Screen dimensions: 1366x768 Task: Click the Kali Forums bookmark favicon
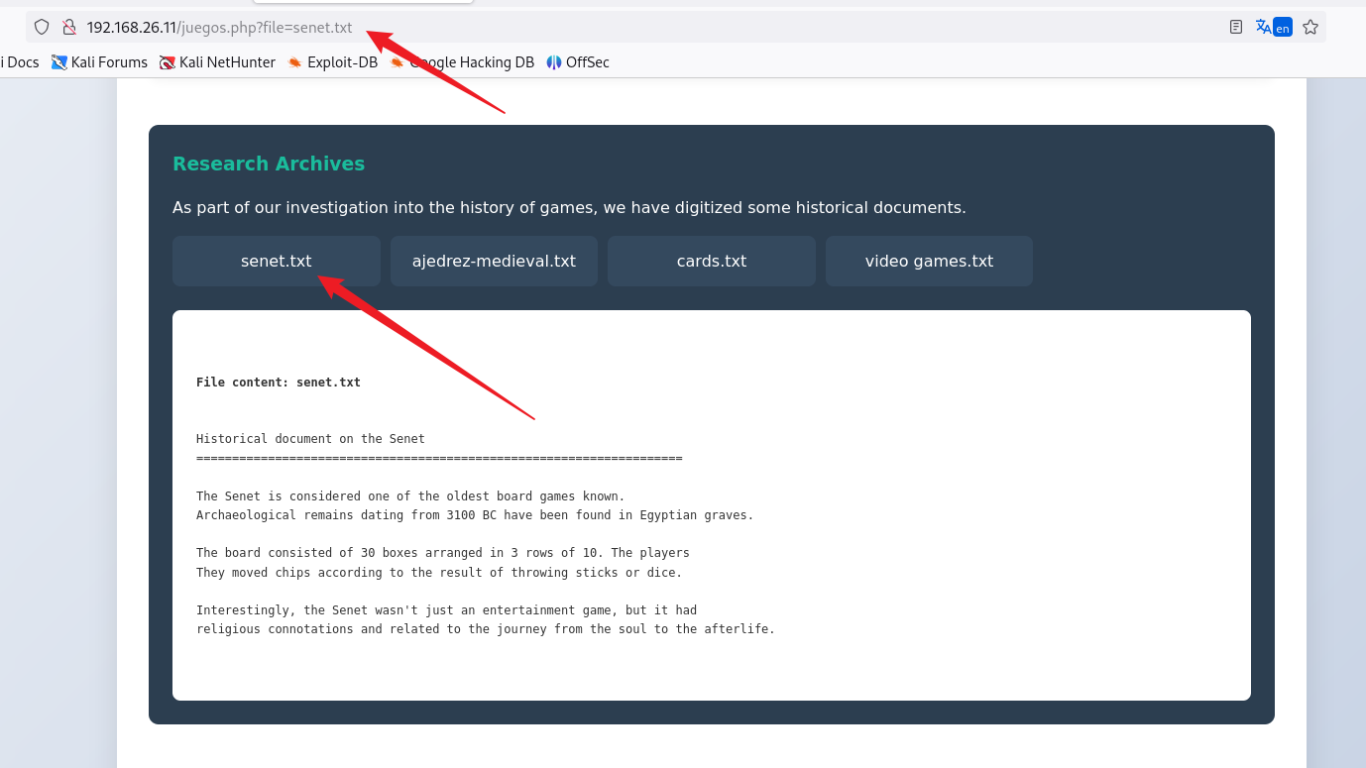point(59,62)
